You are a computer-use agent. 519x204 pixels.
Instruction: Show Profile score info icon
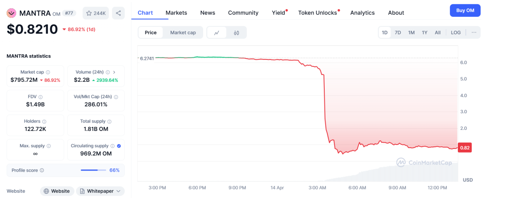[42, 170]
